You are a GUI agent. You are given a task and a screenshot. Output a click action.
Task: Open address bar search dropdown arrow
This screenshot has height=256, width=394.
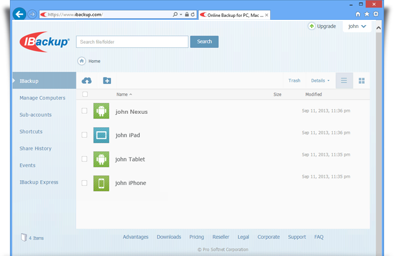click(181, 15)
